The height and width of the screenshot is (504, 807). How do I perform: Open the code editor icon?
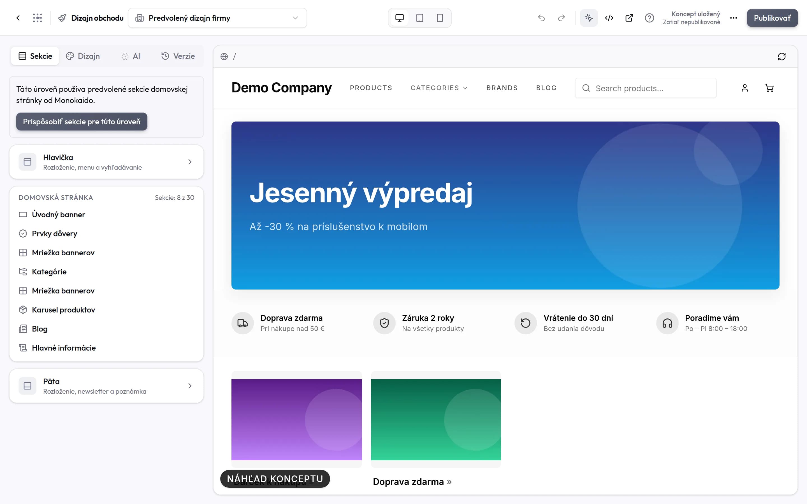609,18
